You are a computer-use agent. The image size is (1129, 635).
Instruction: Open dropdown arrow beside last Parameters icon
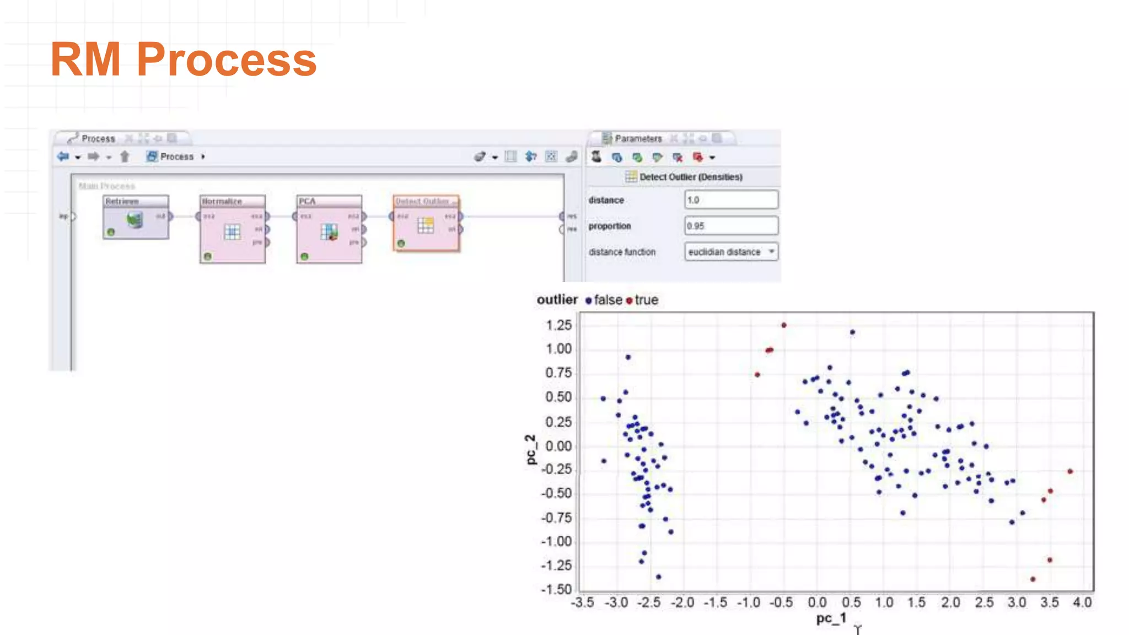[712, 158]
